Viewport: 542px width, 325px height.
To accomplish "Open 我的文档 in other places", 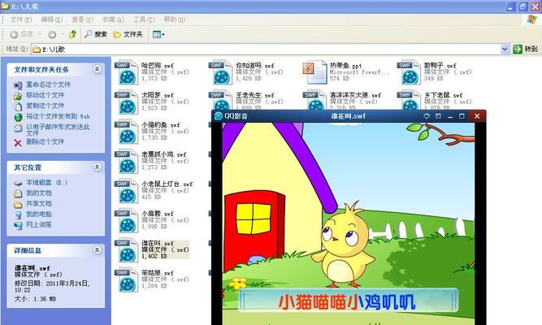I will [39, 193].
